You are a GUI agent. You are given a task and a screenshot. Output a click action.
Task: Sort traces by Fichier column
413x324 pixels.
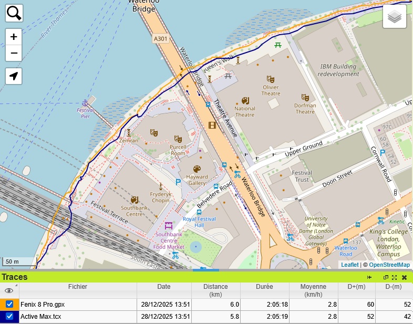coord(77,287)
